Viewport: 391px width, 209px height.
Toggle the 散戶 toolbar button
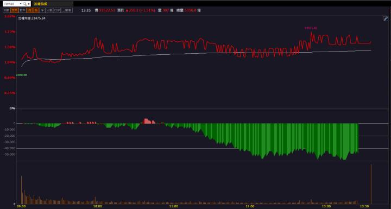22,10
